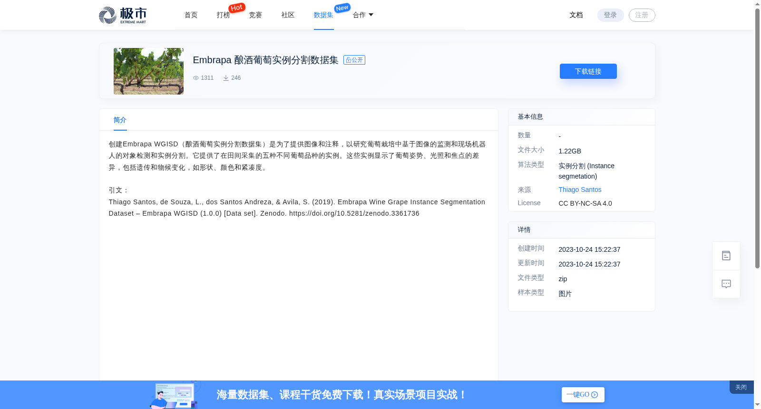
Task: Open the Thiago Santos source link
Action: coord(580,190)
